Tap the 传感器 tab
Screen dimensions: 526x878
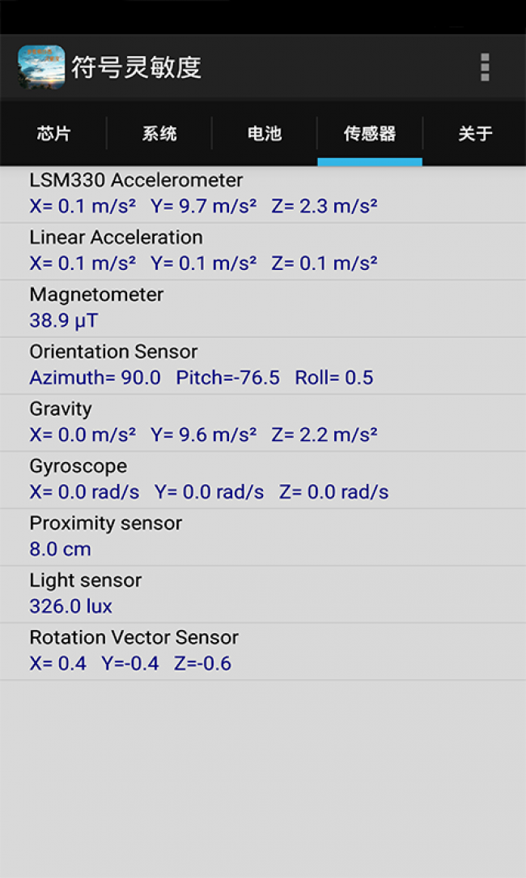(x=370, y=134)
